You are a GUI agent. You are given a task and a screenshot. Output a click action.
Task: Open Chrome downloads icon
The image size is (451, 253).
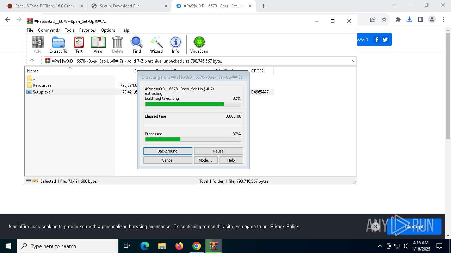click(409, 19)
